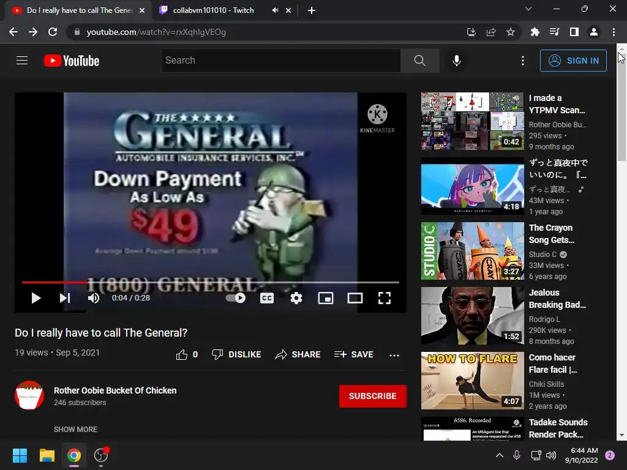Open the Chrome profile icon
The width and height of the screenshot is (627, 470).
click(x=593, y=32)
